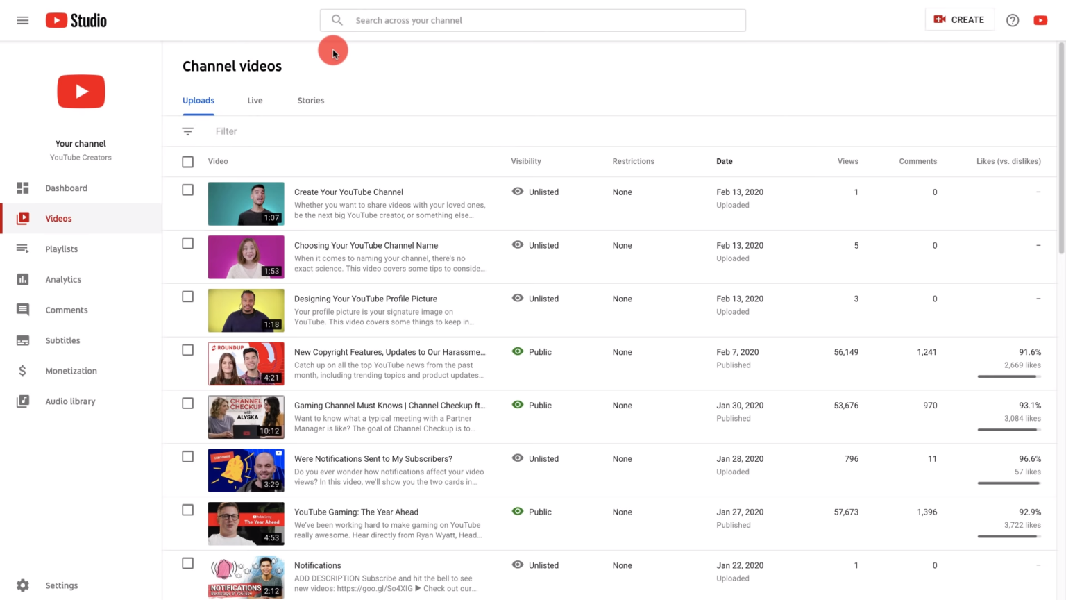Click the hamburger menu next to Studio logo
Viewport: 1066px width, 600px height.
click(23, 20)
